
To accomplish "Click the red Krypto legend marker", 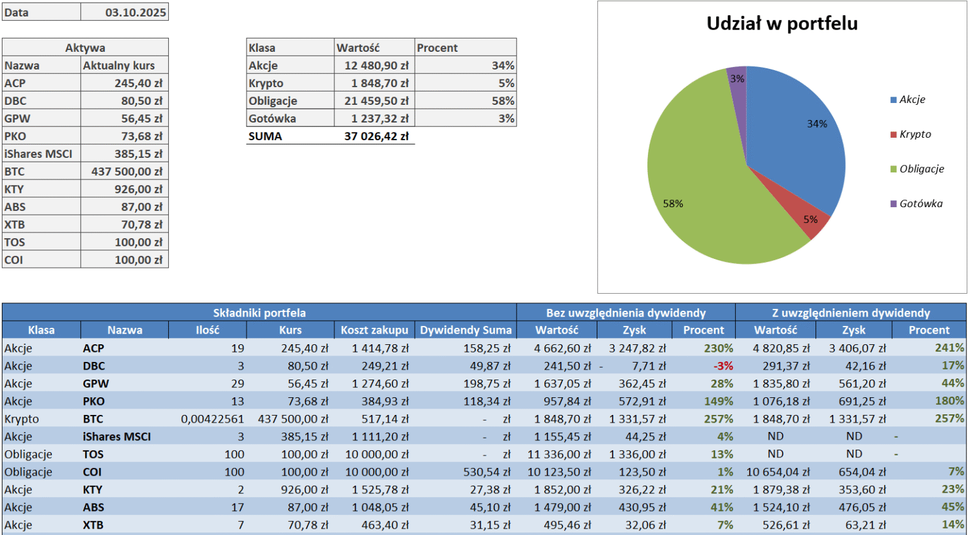I will pos(893,135).
